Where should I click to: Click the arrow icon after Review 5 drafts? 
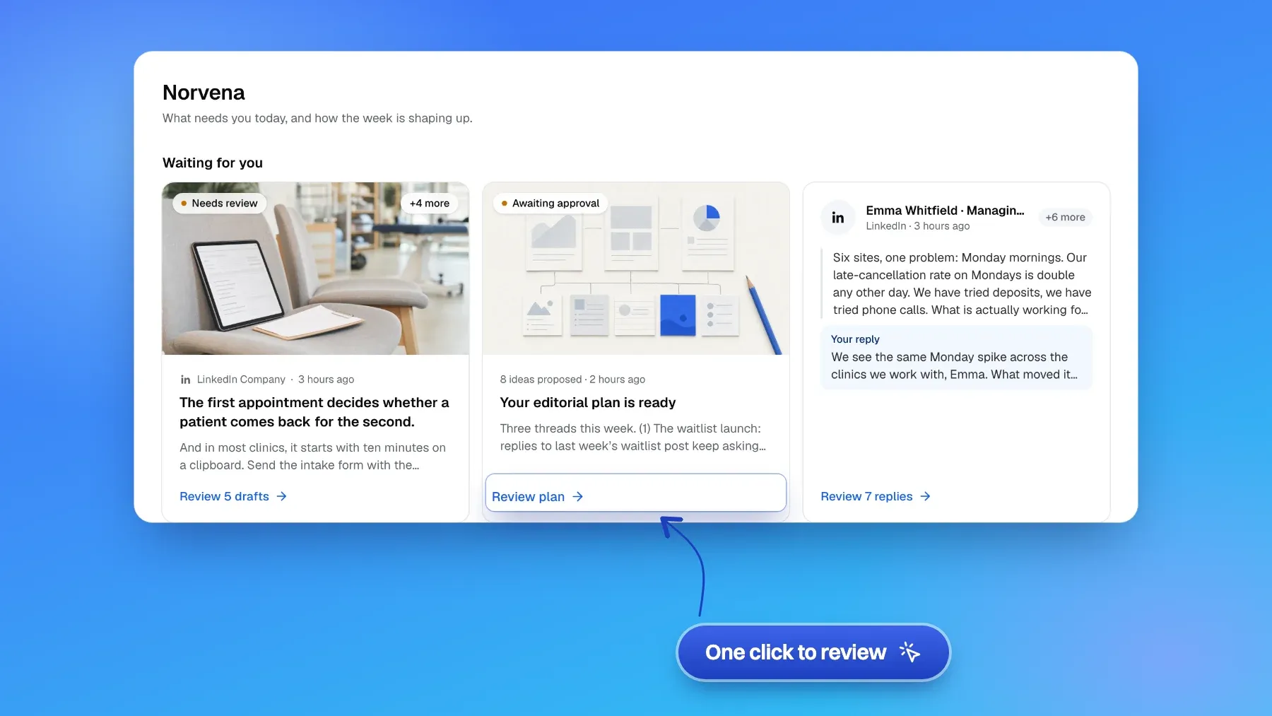[x=281, y=496]
